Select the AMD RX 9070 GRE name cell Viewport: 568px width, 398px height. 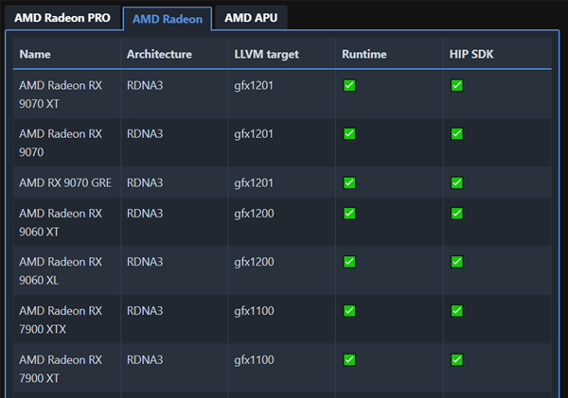point(65,182)
